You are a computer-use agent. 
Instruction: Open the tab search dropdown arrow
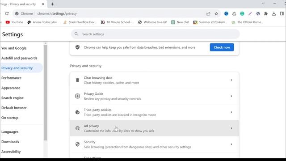263,4
